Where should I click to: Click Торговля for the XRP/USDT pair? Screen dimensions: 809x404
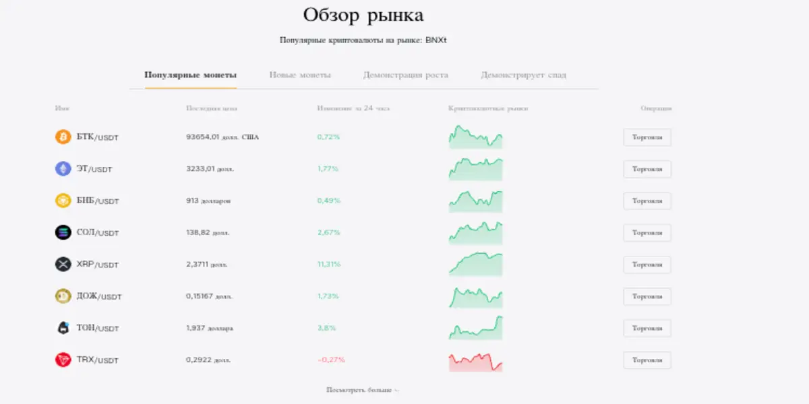648,264
